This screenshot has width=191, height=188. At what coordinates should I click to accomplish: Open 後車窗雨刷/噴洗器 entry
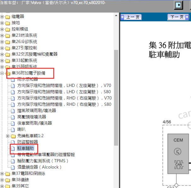click(x=34, y=123)
